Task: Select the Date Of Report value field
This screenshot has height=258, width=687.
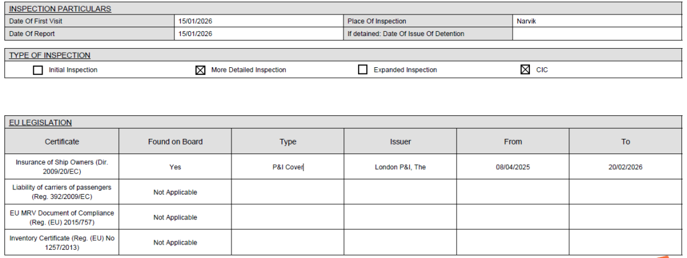Action: point(259,34)
